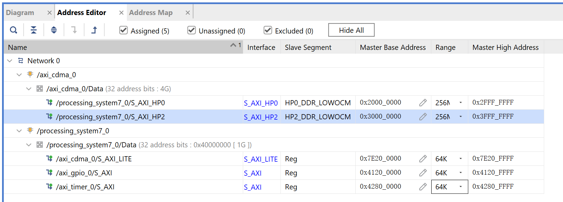The image size is (563, 202).
Task: Open the S_AXI link for axi_timer_0
Action: point(253,187)
